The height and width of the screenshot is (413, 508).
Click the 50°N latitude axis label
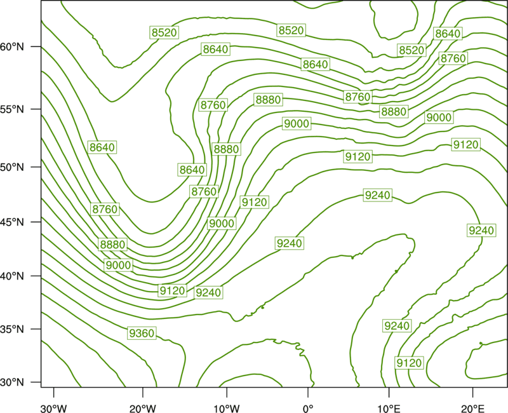click(x=12, y=167)
